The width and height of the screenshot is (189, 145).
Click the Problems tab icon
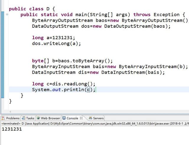(x=3, y=118)
